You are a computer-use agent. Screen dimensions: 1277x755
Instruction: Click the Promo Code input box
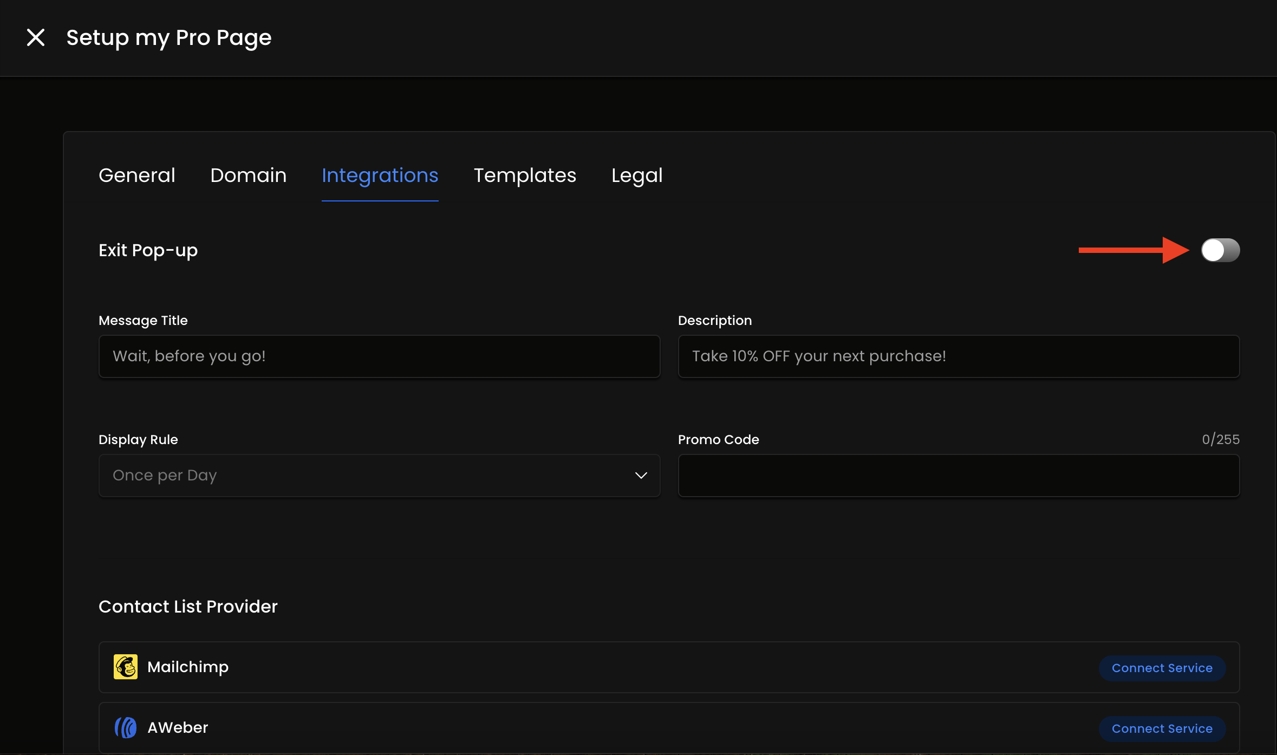click(959, 476)
